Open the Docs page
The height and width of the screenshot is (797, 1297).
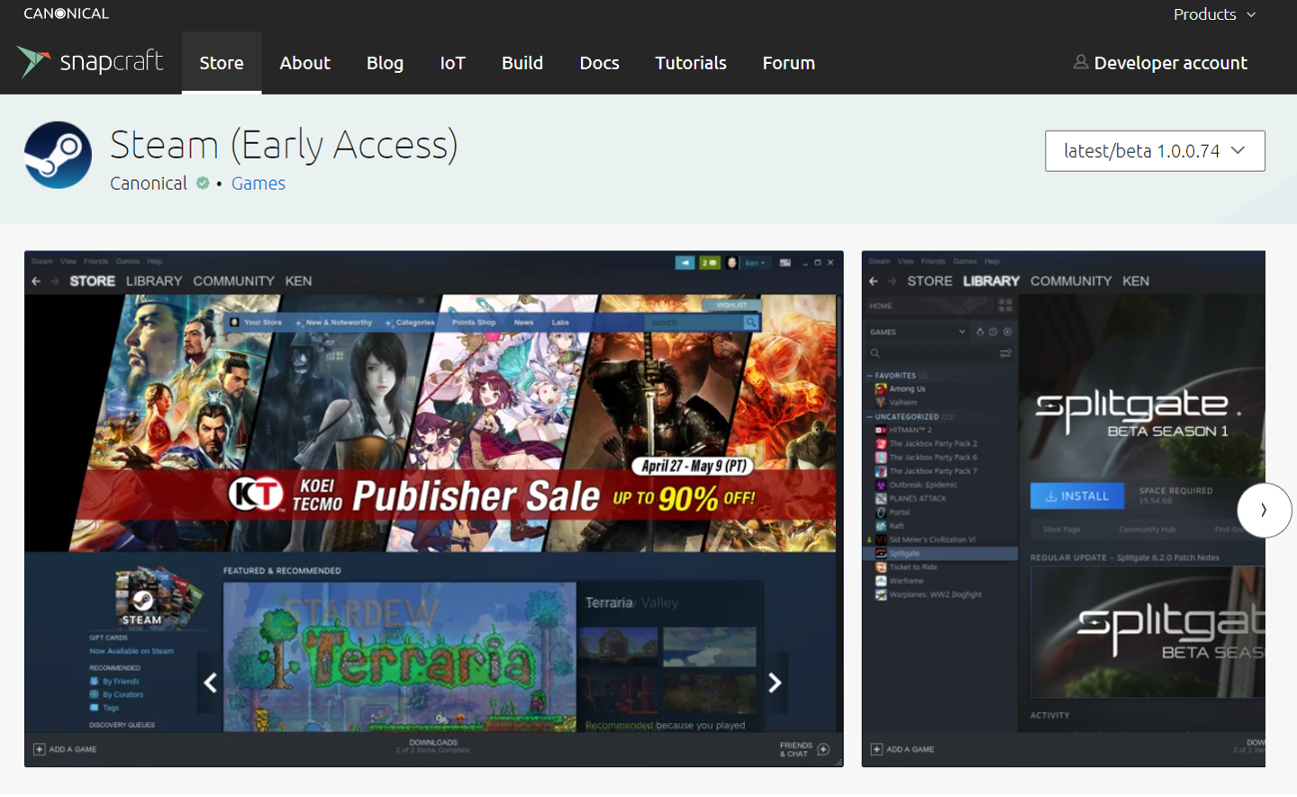(599, 63)
